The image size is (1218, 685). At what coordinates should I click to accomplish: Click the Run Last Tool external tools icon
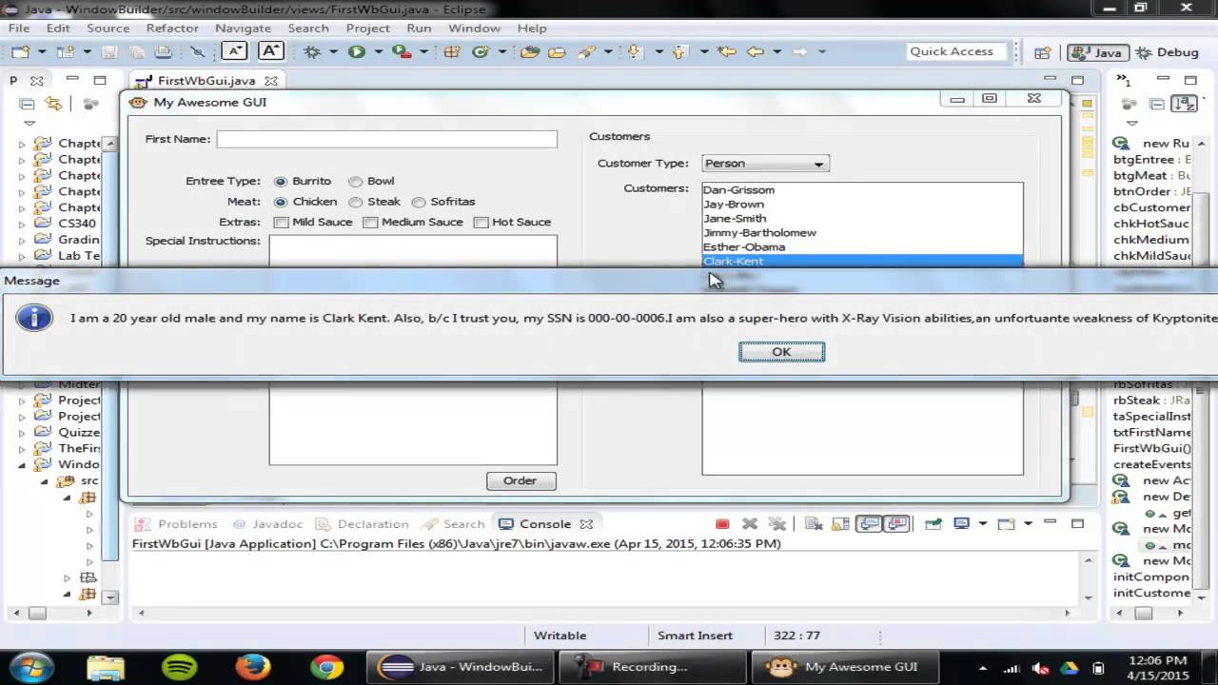(402, 52)
